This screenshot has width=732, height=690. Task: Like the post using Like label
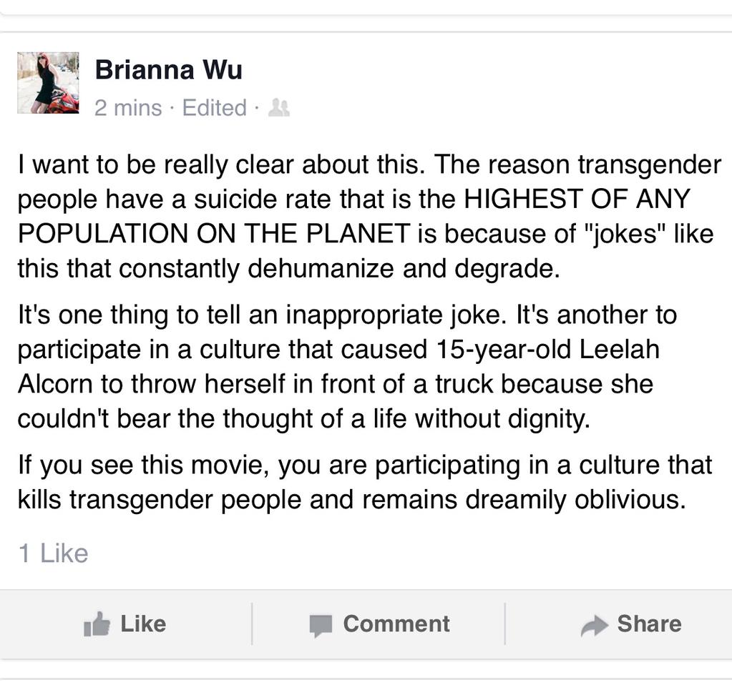click(x=143, y=624)
